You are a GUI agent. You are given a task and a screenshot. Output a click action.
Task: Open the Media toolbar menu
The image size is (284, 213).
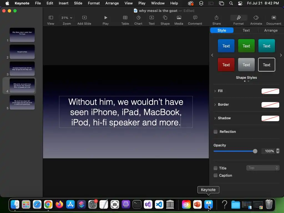pyautogui.click(x=179, y=20)
